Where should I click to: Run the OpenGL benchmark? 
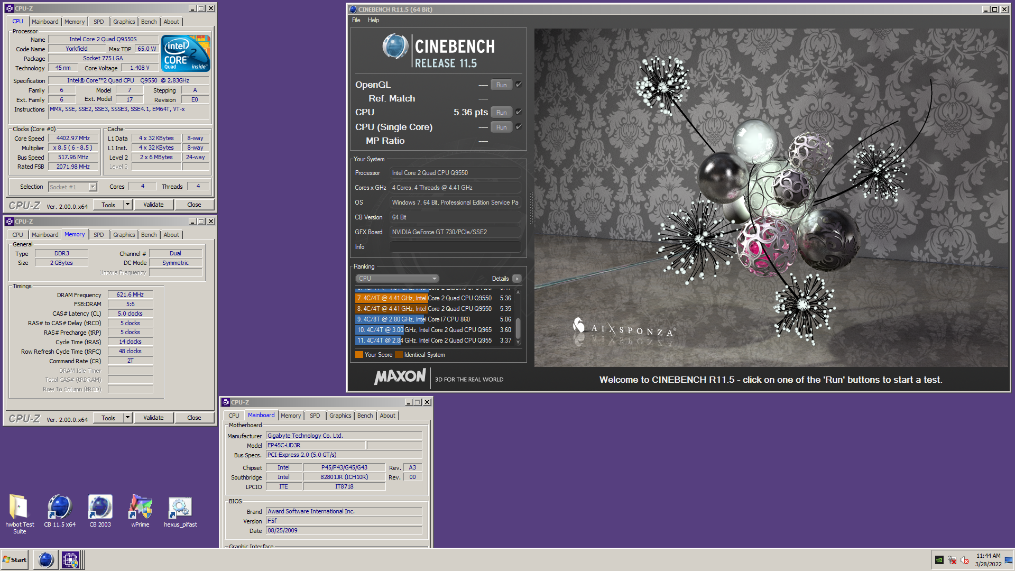pos(501,85)
